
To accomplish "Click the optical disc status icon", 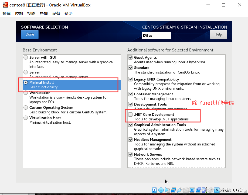I will pyautogui.click(x=161, y=190).
